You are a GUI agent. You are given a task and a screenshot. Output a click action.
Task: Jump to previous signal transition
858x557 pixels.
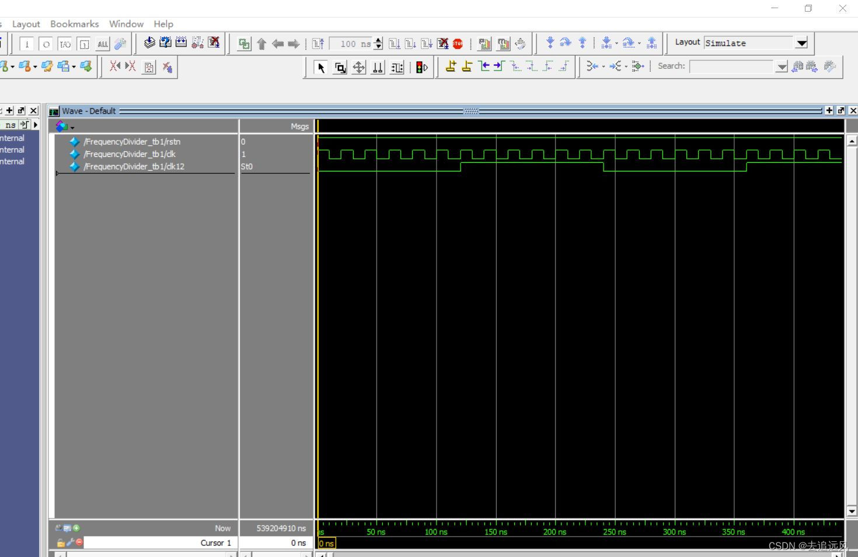(484, 66)
